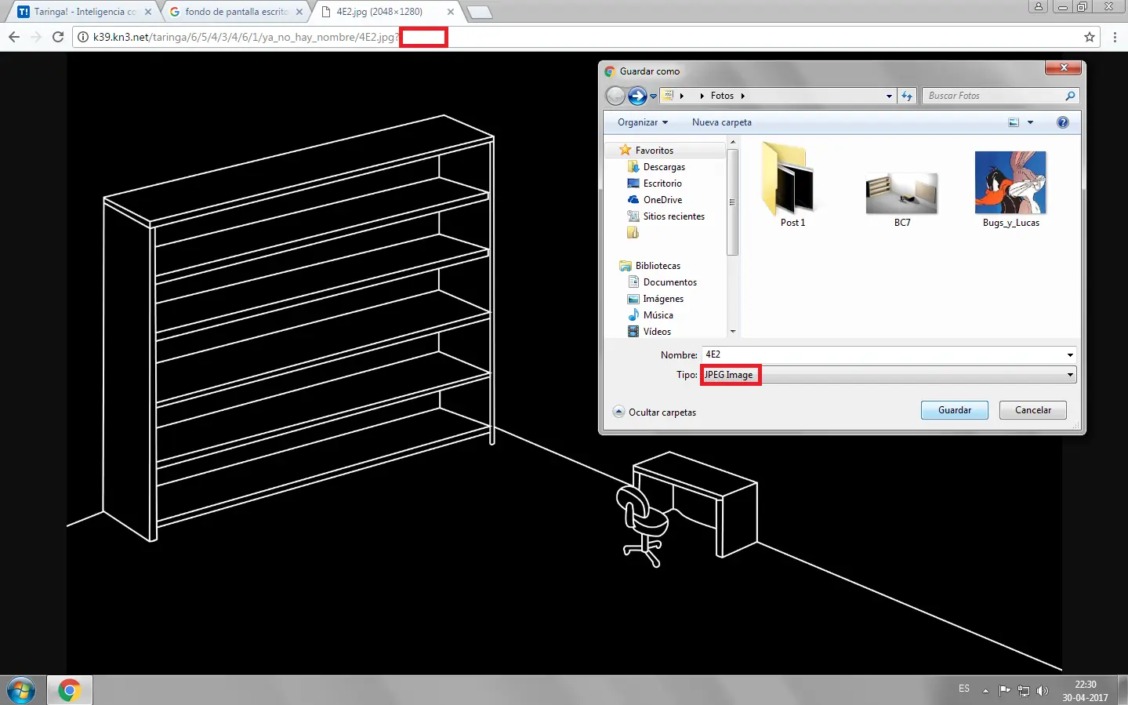Change view using the view icon
Screen dimensions: 1128x705
[1014, 122]
